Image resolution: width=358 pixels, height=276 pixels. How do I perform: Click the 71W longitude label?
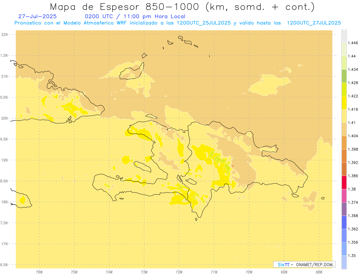(214, 272)
